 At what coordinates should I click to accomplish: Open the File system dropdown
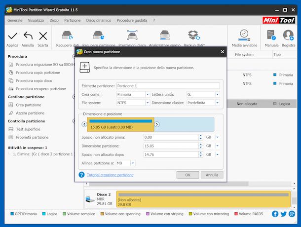coord(148,103)
